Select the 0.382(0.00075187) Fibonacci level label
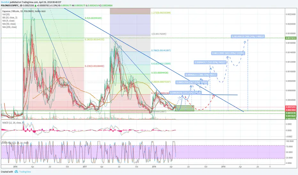298x175 pixels. (x=161, y=82)
